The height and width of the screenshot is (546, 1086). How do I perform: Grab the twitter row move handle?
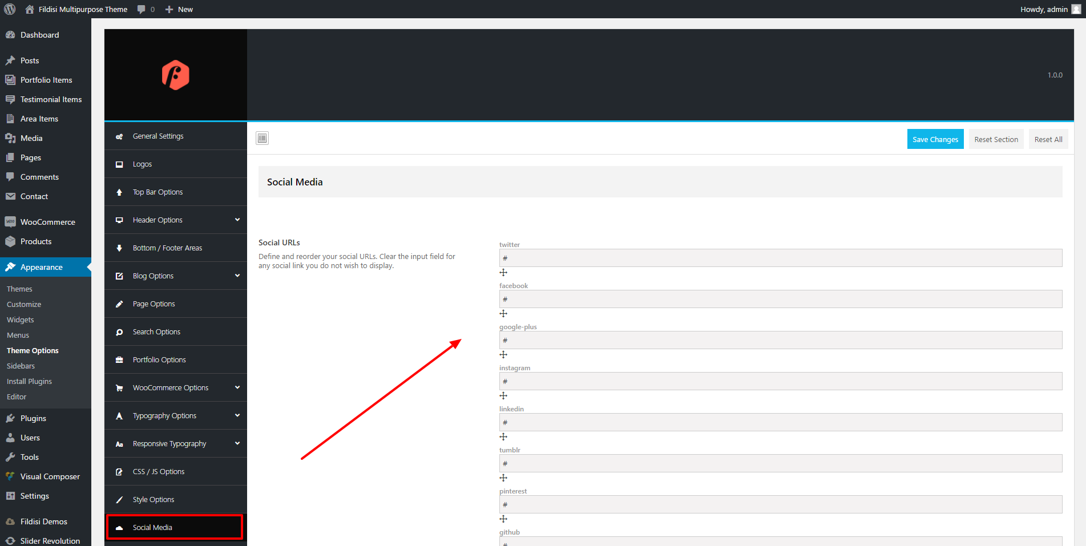[503, 273]
